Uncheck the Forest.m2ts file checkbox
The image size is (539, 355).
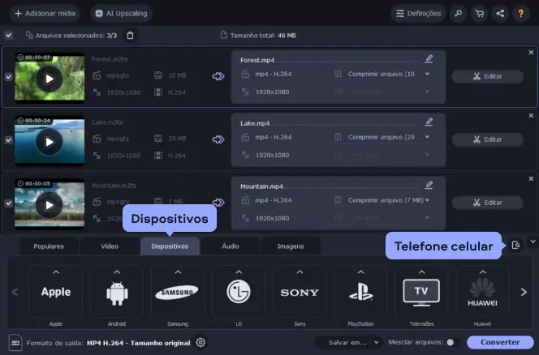(x=9, y=76)
